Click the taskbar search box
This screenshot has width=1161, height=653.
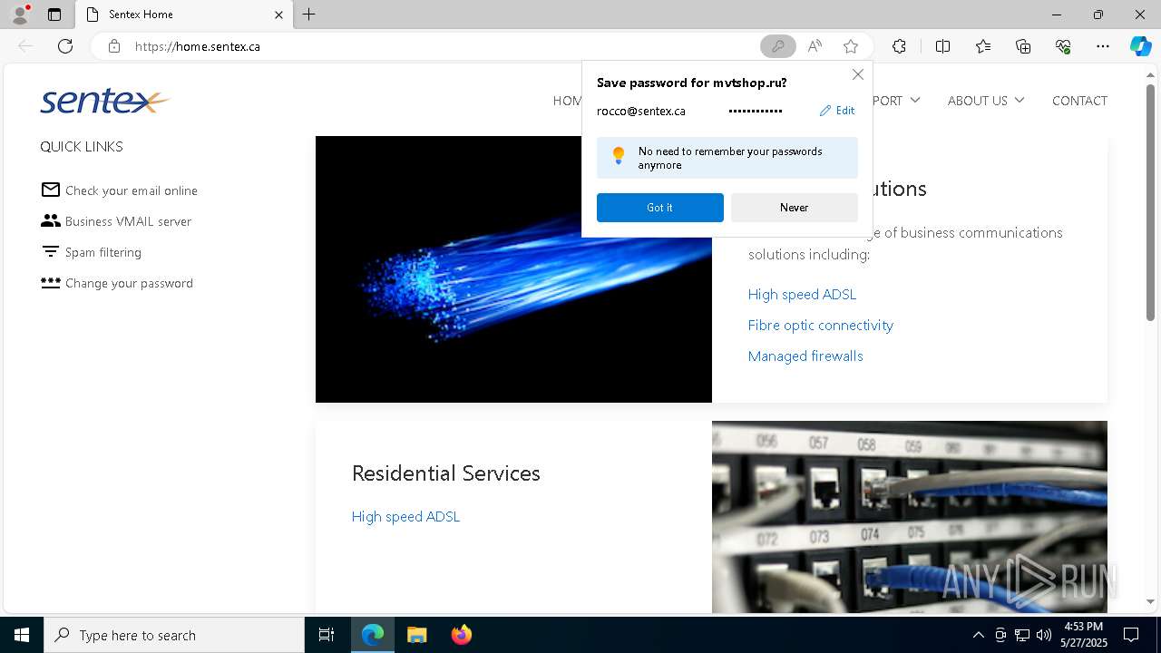pyautogui.click(x=174, y=635)
